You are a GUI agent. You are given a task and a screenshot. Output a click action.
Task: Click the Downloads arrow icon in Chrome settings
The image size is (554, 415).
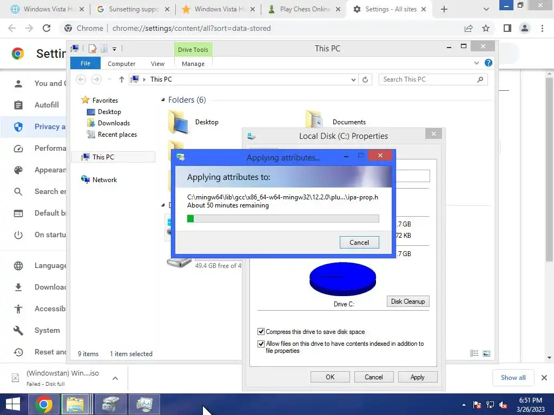coord(18,287)
